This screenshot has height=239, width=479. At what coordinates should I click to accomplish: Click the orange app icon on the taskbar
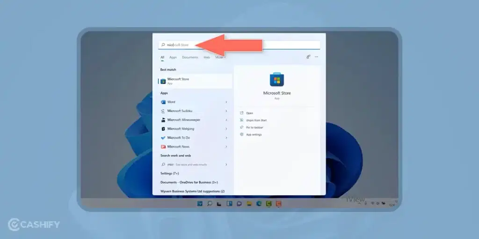click(279, 204)
